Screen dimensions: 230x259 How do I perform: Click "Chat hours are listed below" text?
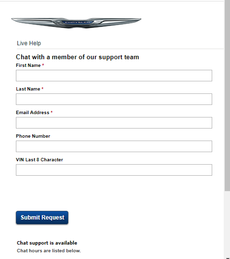[x=49, y=251]
